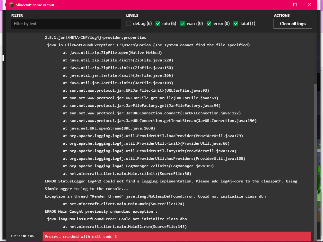Click 'at net.minecraft.client.main.Main$2.run(SourceFile:143)' line

(125, 227)
